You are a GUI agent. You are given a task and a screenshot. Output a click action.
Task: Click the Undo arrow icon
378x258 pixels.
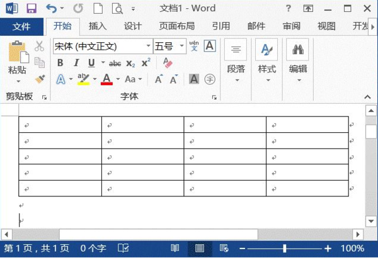pos(52,9)
